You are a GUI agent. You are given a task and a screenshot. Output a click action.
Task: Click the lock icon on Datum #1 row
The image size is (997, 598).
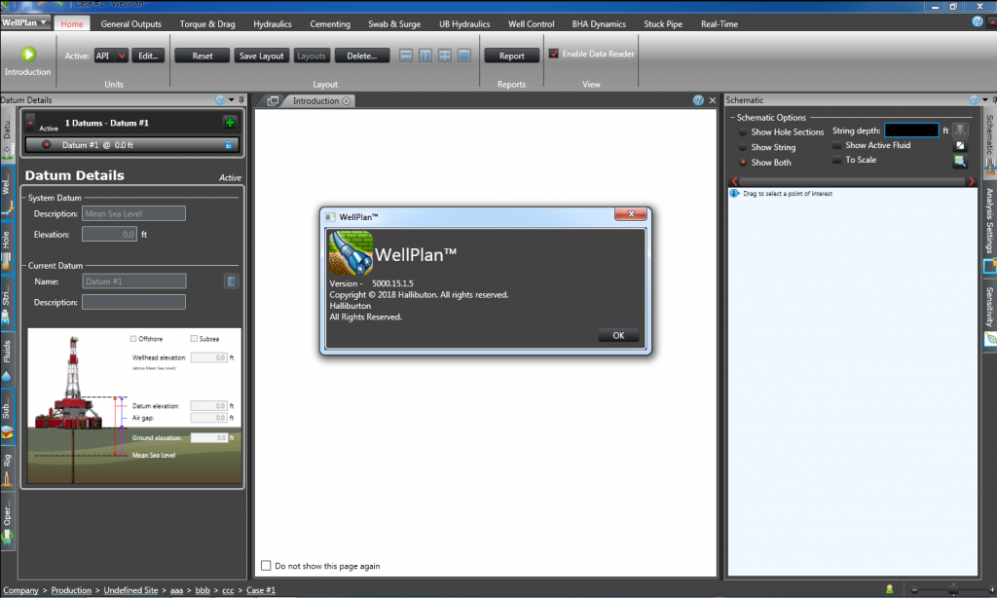tap(229, 145)
